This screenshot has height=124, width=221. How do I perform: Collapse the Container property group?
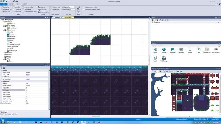click(1, 77)
